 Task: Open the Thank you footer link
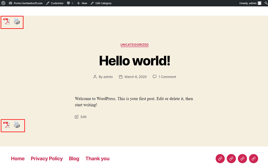97,159
